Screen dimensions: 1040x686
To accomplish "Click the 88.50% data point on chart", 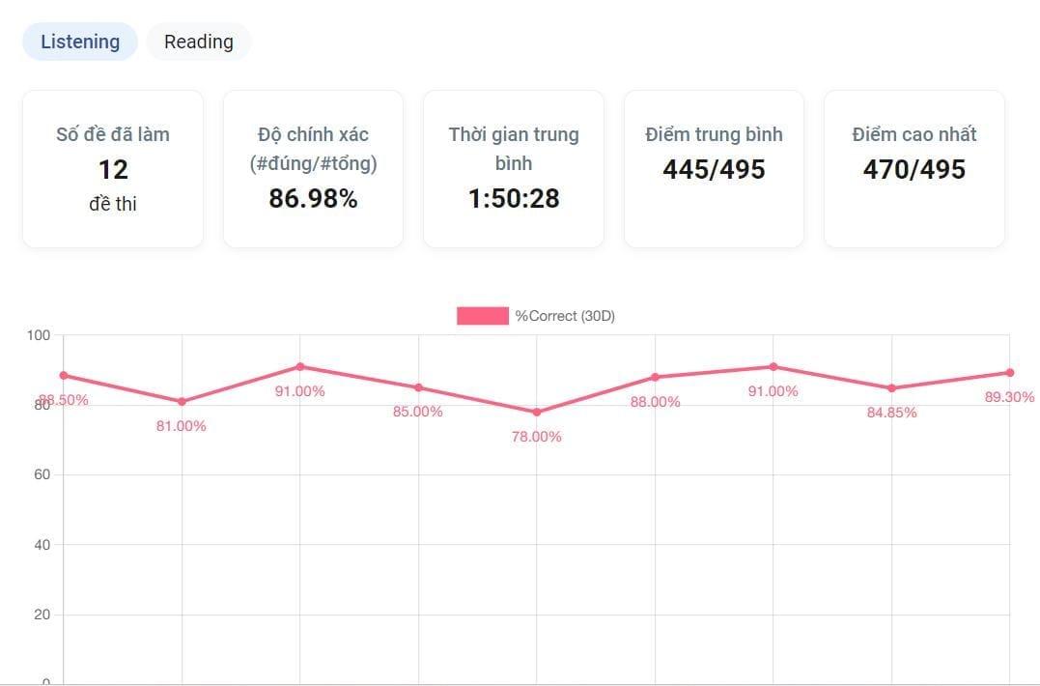I will click(64, 375).
